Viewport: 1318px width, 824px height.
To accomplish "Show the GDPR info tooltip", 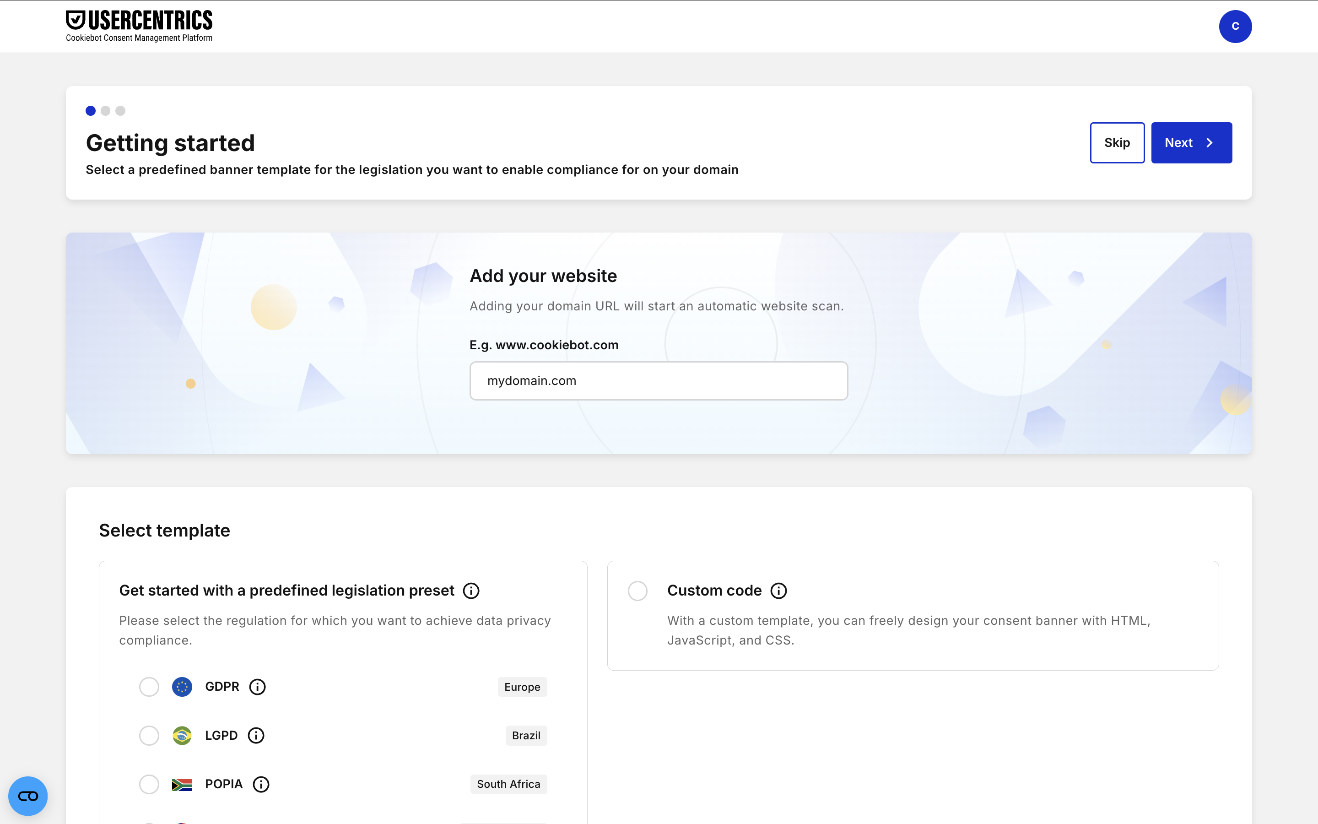I will coord(258,687).
